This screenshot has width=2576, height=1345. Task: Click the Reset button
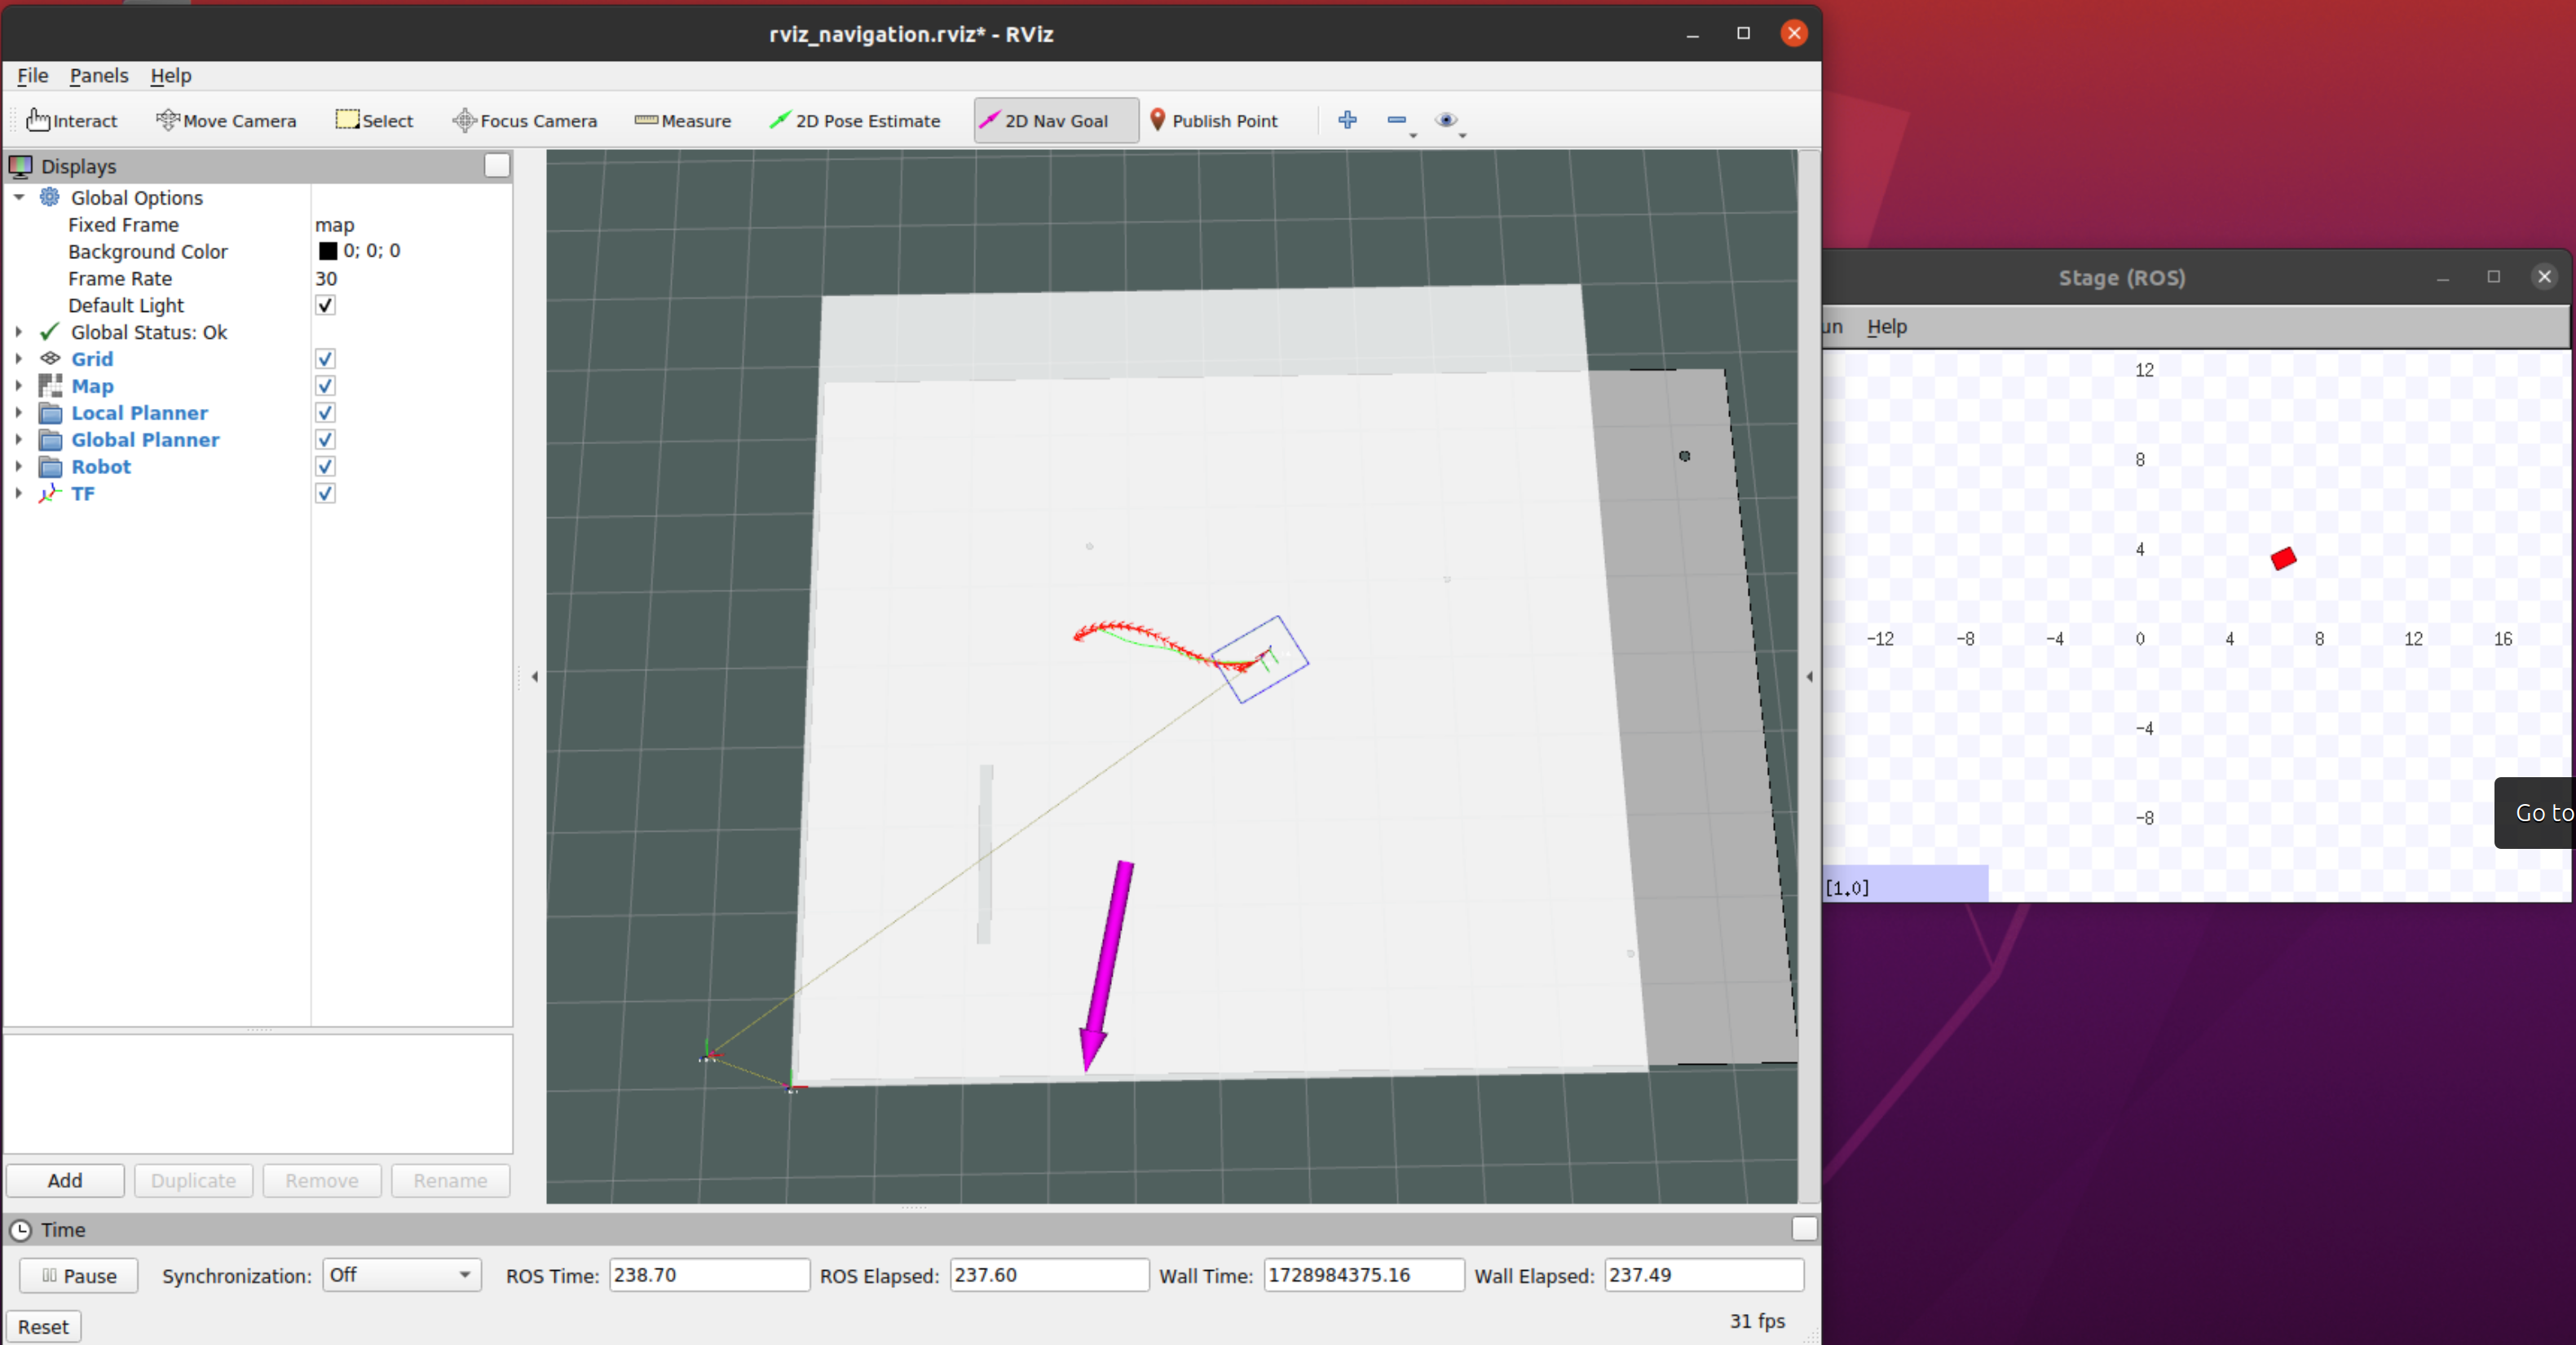click(43, 1327)
